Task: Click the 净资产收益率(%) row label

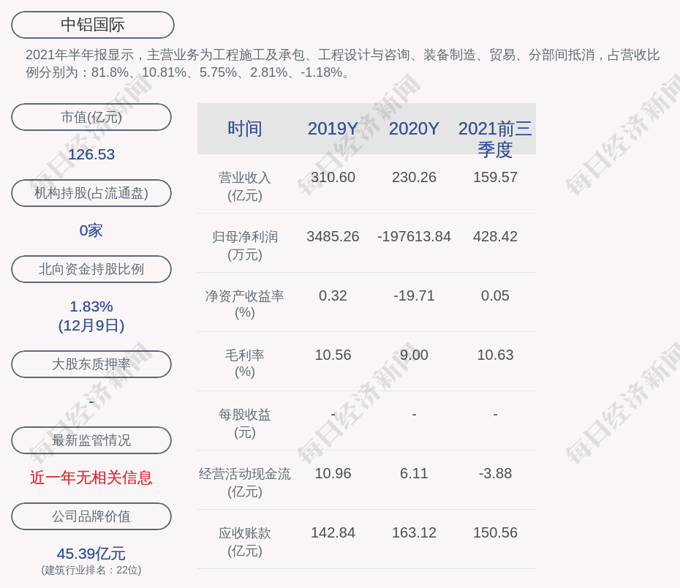Action: click(245, 304)
